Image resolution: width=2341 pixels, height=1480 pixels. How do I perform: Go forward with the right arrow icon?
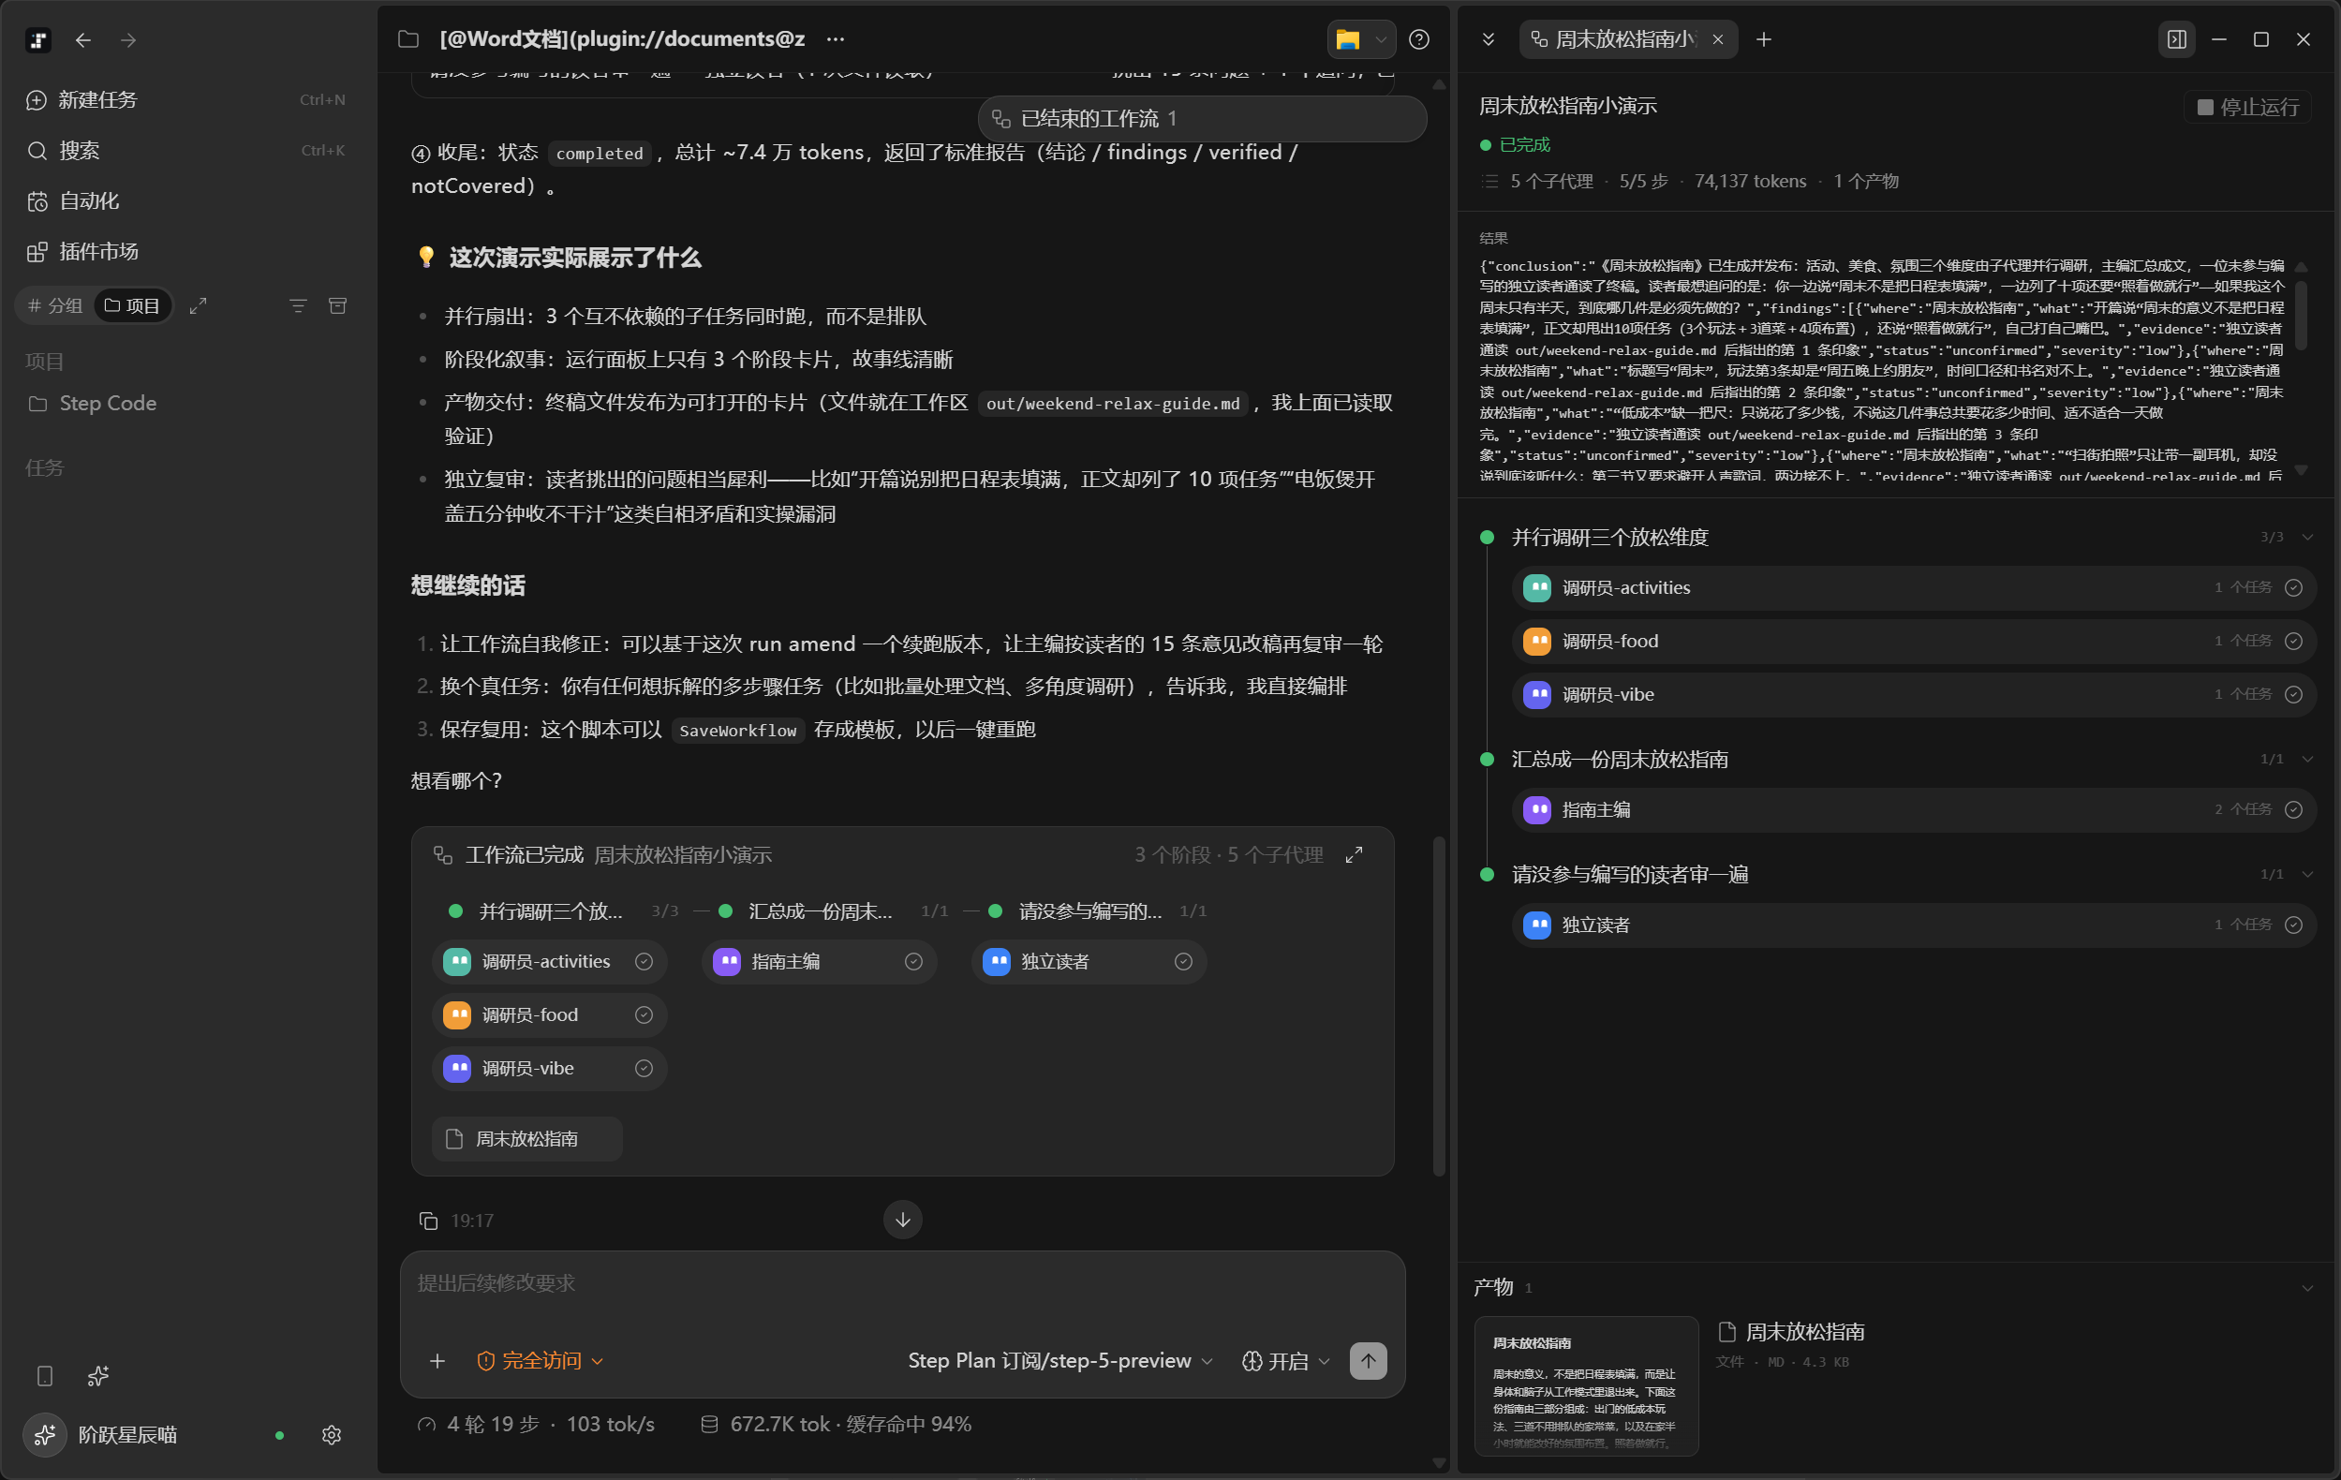[128, 40]
